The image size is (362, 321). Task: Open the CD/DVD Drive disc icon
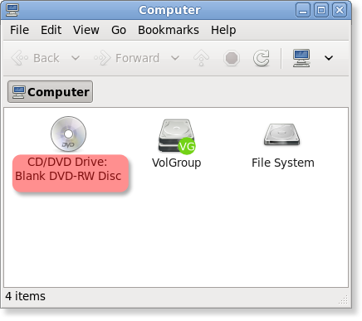(x=68, y=134)
